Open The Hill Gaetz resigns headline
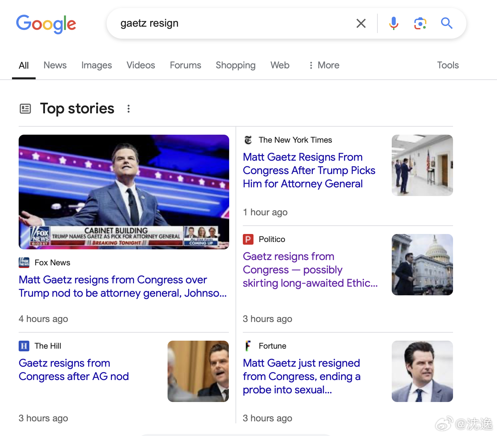497x436 pixels. (x=74, y=370)
